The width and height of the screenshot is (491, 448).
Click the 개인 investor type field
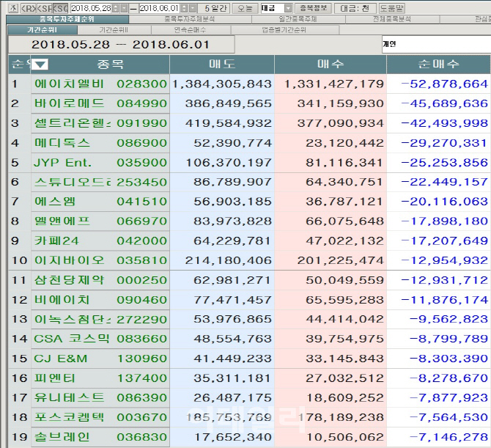(436, 45)
